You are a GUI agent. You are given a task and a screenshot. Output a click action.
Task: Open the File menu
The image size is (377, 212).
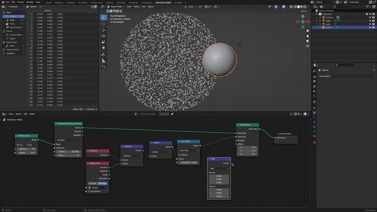(x=8, y=2)
